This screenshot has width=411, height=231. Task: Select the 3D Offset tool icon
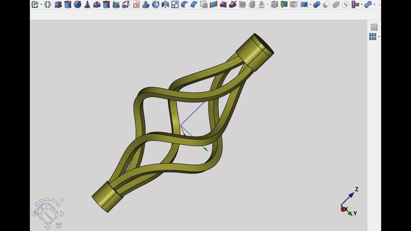[x=261, y=4]
